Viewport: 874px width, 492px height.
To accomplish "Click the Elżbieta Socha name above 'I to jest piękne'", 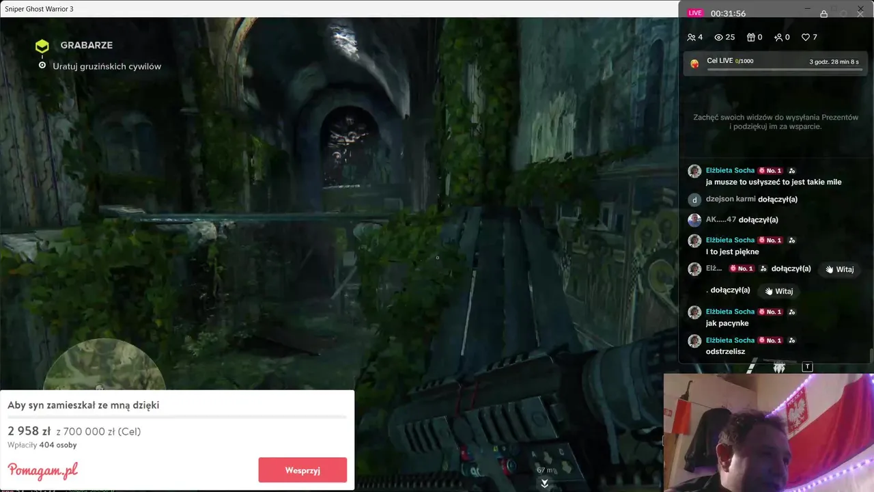I will point(730,240).
